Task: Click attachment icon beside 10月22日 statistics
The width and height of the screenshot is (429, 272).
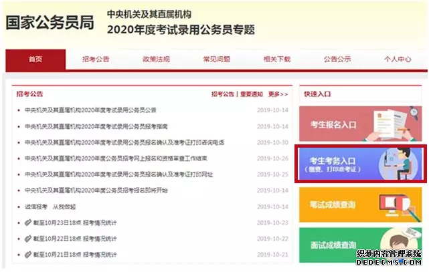Action: 28,239
